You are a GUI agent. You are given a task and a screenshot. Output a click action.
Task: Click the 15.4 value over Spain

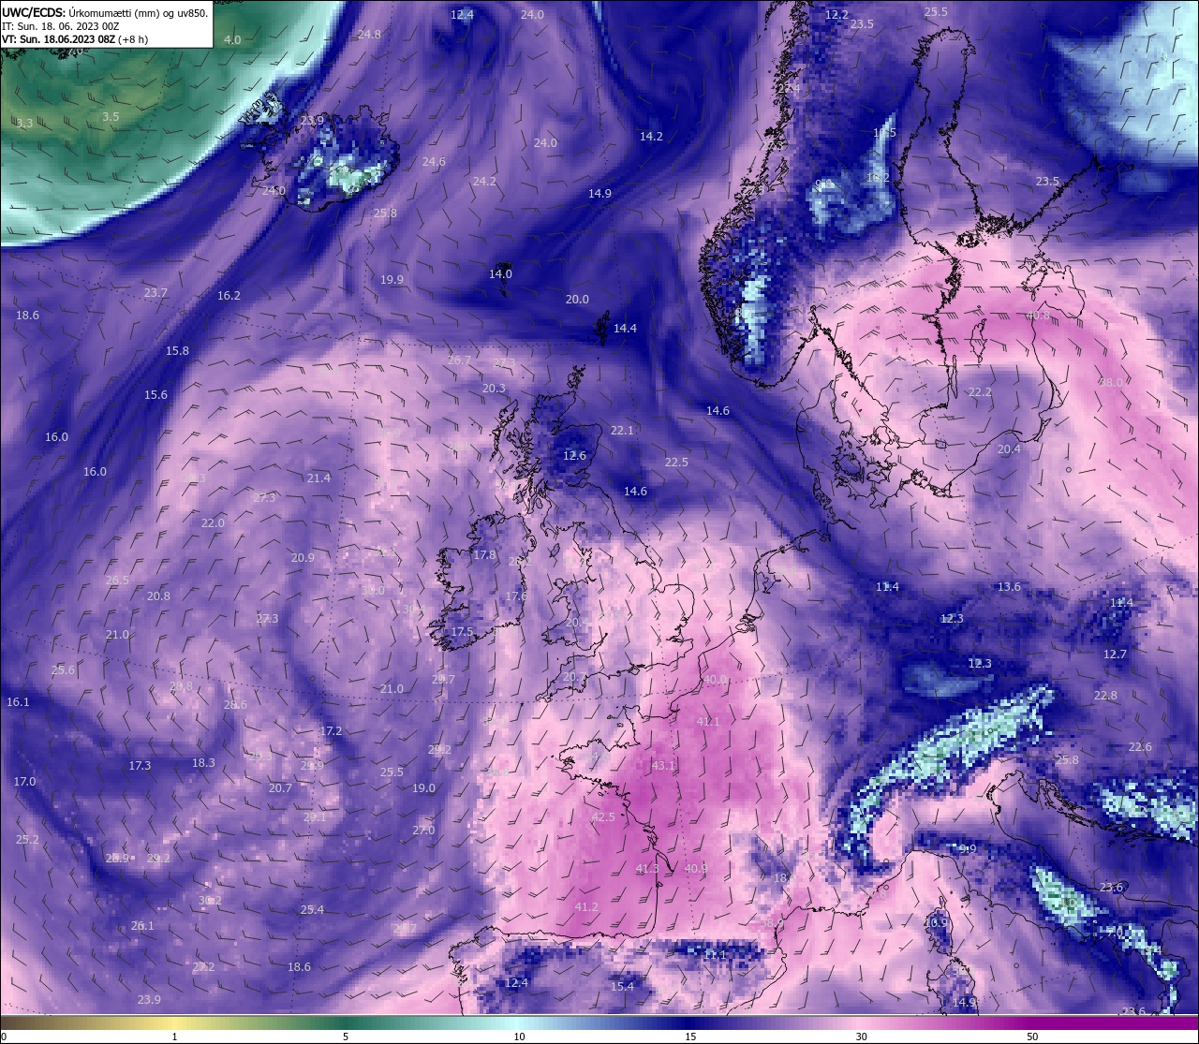[622, 987]
